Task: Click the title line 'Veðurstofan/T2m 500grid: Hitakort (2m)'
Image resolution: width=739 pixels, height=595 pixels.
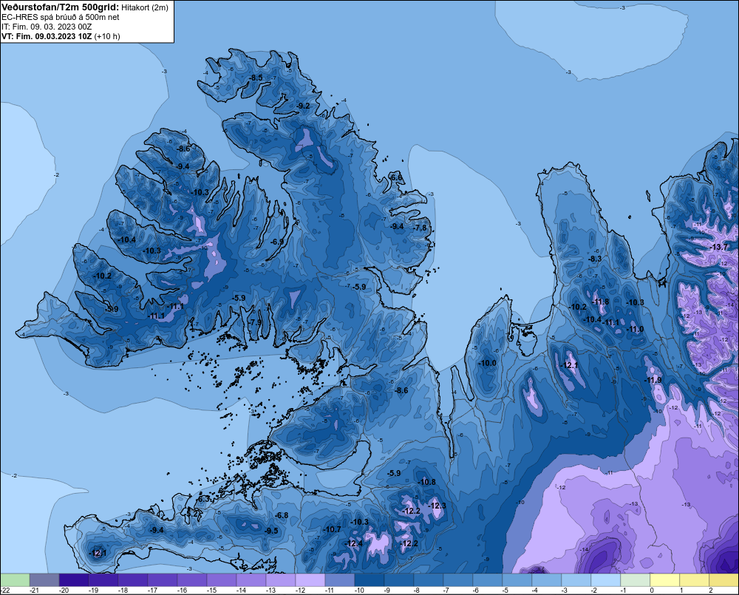Action: 85,7
